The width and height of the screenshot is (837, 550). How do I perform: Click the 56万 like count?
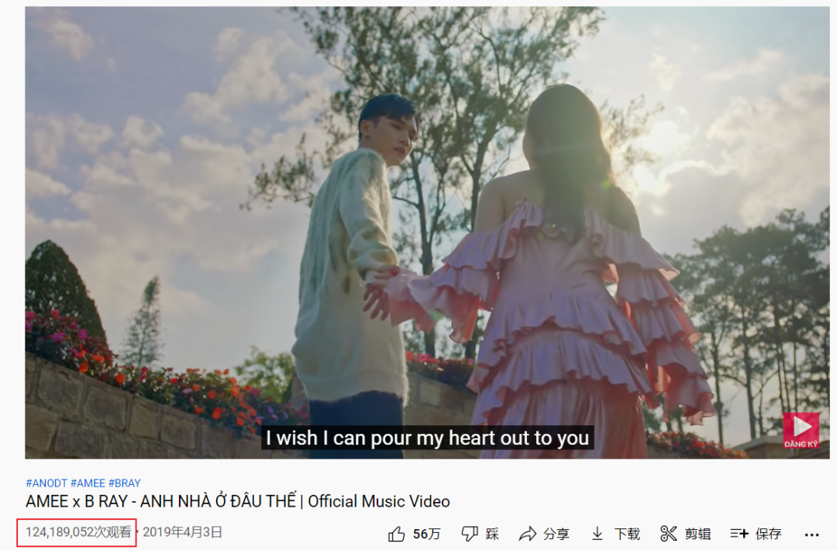click(426, 534)
